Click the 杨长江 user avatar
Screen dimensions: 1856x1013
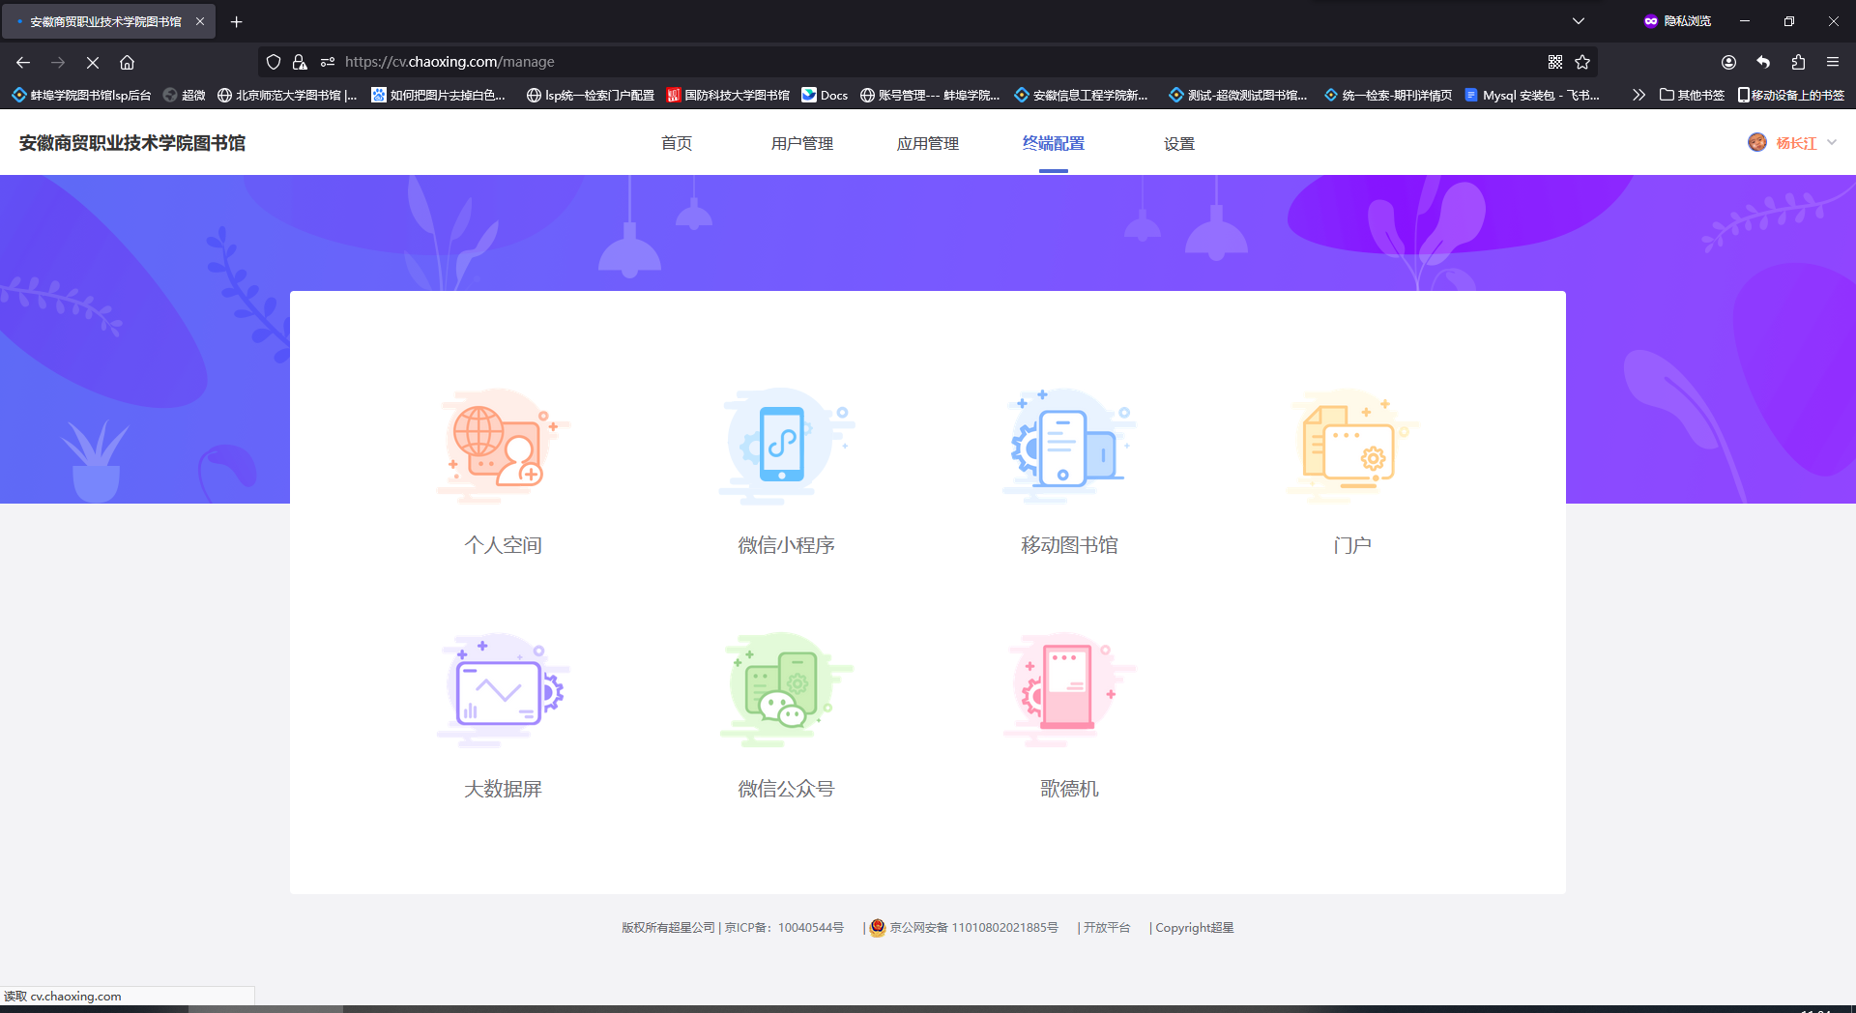coord(1757,143)
